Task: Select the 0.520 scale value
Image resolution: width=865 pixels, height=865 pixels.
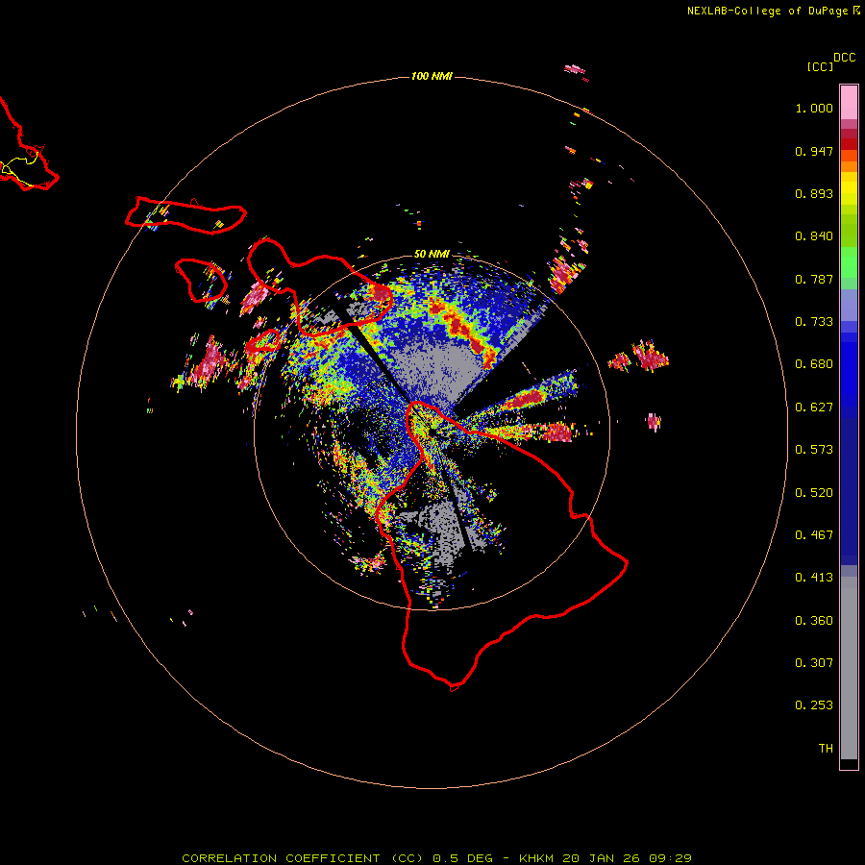Action: [x=814, y=493]
